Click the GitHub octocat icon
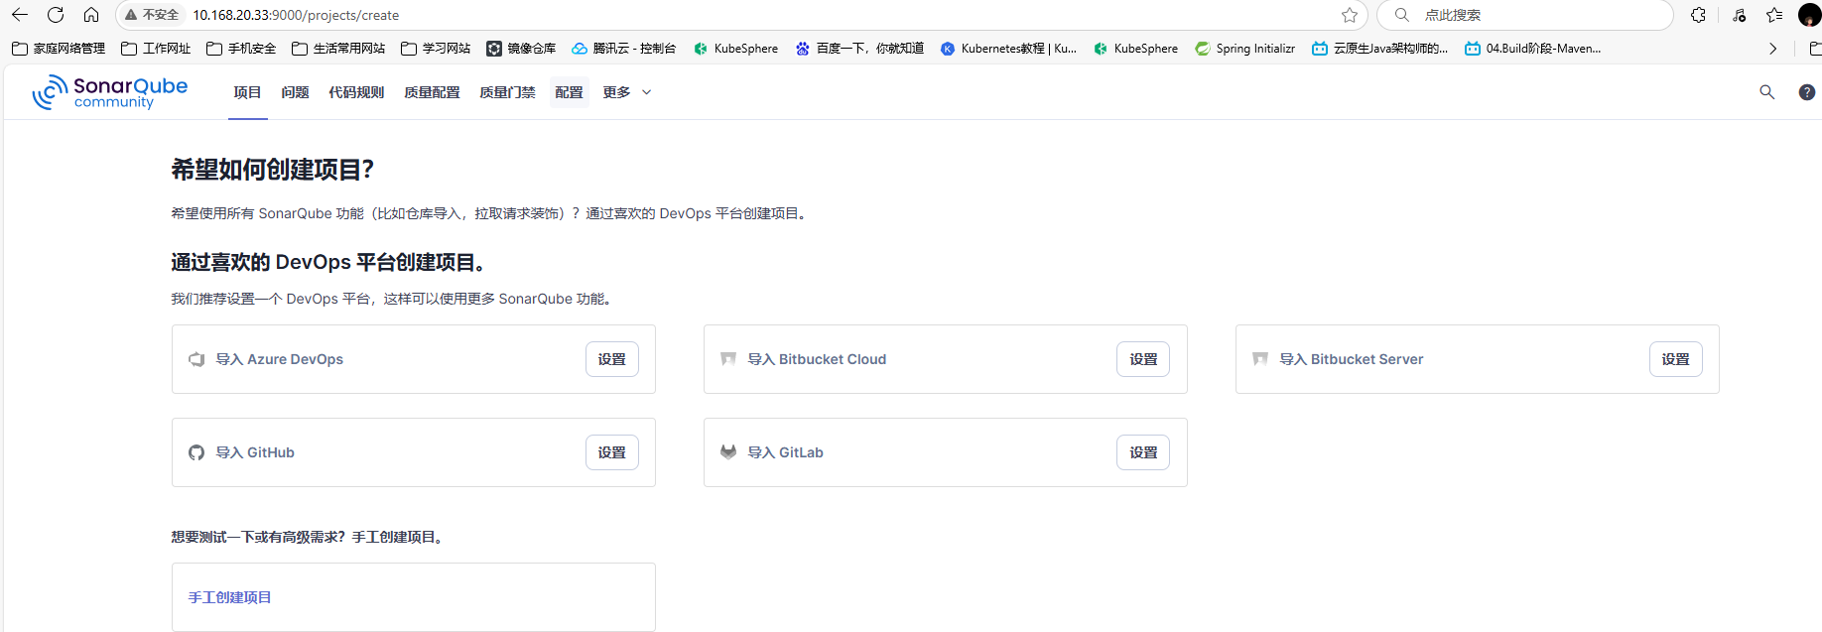Image resolution: width=1822 pixels, height=632 pixels. click(196, 452)
